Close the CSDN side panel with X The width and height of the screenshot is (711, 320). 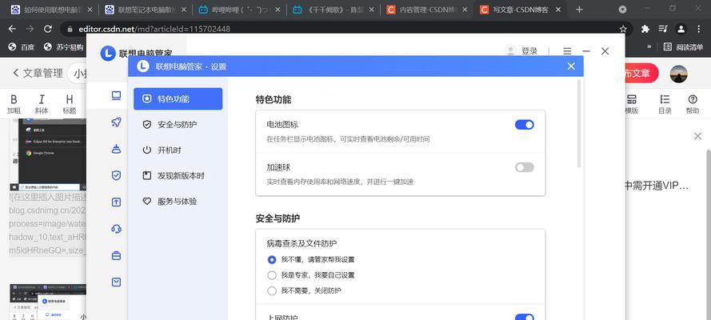(x=698, y=136)
